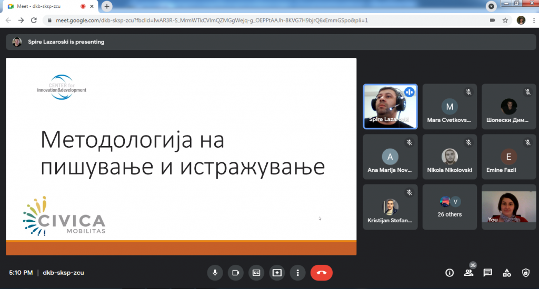Viewport: 539px width, 289px height.
Task: Open the Activities shapes icon
Action: (507, 273)
